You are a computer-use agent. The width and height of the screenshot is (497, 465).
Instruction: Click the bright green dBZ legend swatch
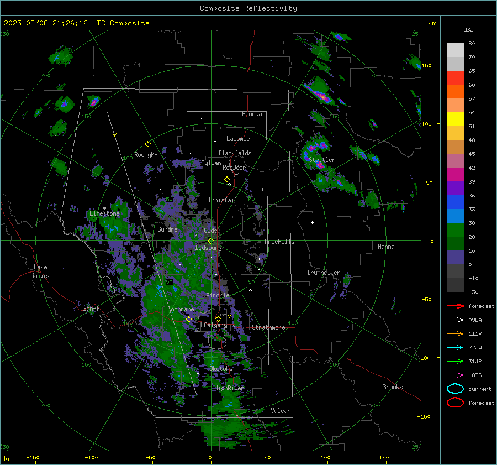(x=455, y=230)
